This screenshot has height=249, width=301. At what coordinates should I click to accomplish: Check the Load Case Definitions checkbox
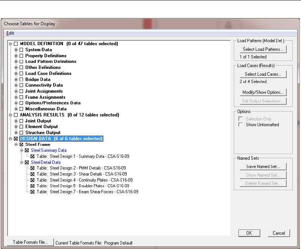click(x=21, y=73)
